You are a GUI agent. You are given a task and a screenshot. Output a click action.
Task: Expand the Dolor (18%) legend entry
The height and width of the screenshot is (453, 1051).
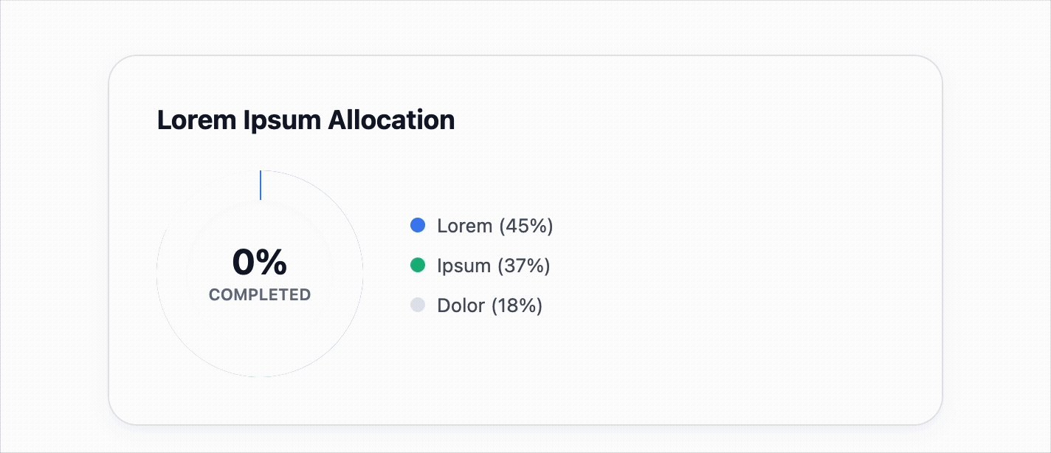pyautogui.click(x=490, y=305)
